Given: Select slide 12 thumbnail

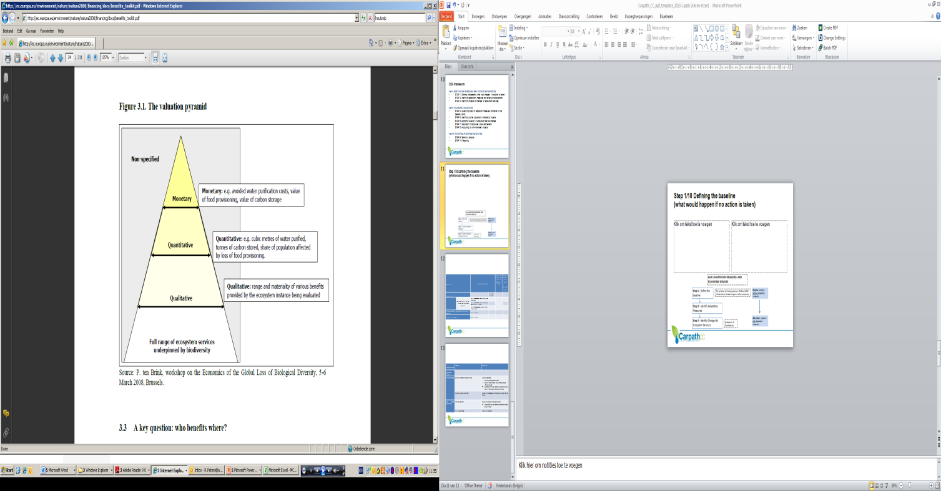Looking at the screenshot, I should [478, 297].
